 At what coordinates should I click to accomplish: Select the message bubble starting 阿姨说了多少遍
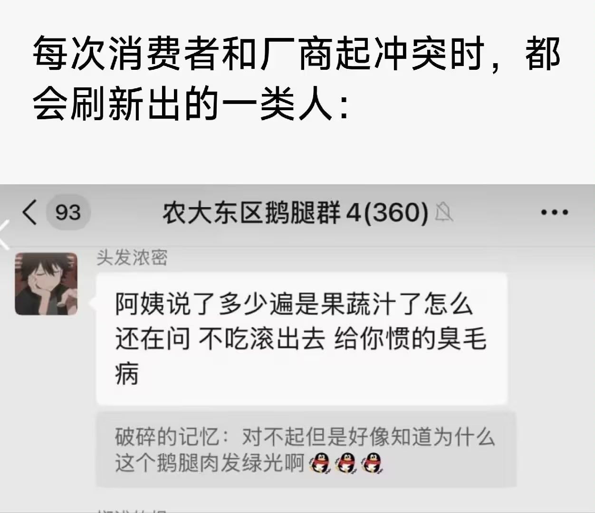pyautogui.click(x=302, y=338)
